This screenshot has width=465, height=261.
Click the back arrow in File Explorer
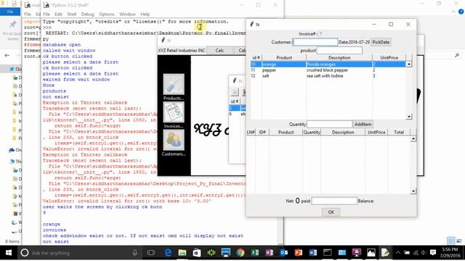[7, 55]
